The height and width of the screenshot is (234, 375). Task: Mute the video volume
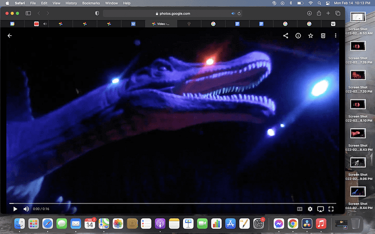click(x=26, y=209)
